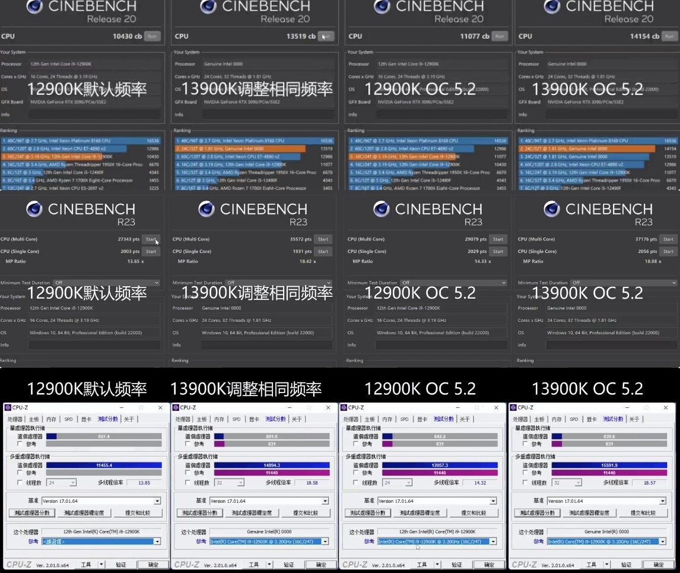The width and height of the screenshot is (680, 573).
Task: Click the purple reference bar under the 15591.9 score
Action: pyautogui.click(x=609, y=473)
